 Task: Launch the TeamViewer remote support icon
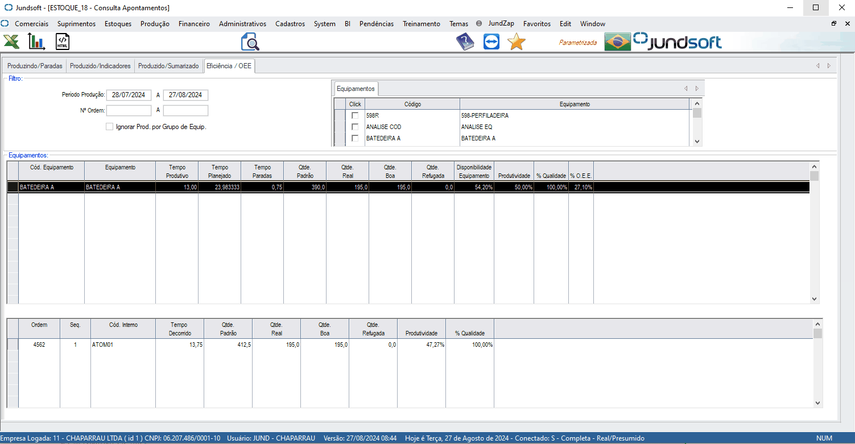(x=491, y=42)
